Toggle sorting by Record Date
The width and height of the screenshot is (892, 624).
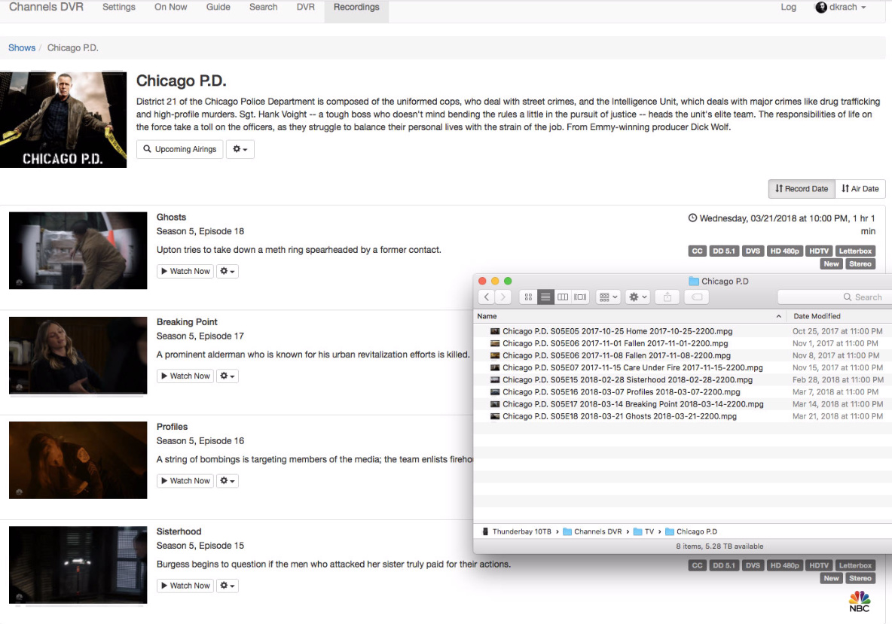click(801, 189)
